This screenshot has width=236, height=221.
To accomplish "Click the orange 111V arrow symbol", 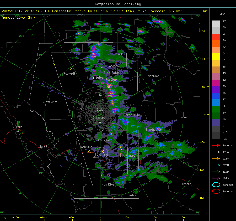I will tap(216, 158).
